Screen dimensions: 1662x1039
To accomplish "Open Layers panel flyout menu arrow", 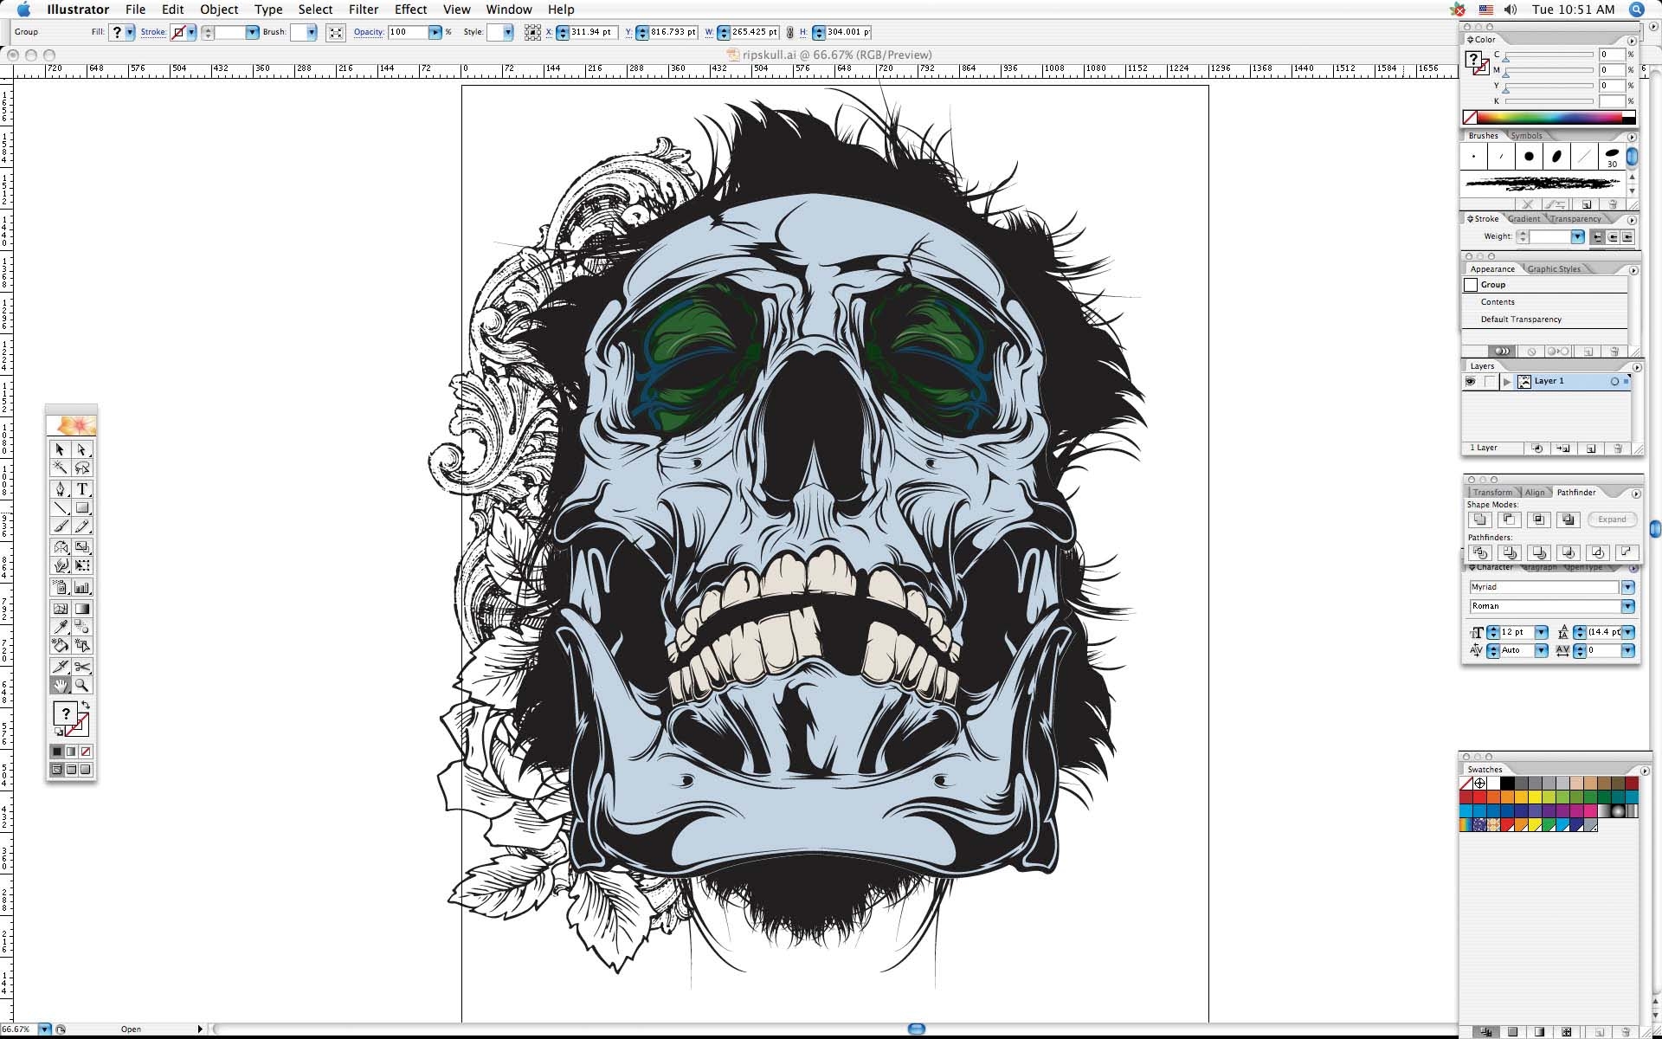I will point(1636,367).
